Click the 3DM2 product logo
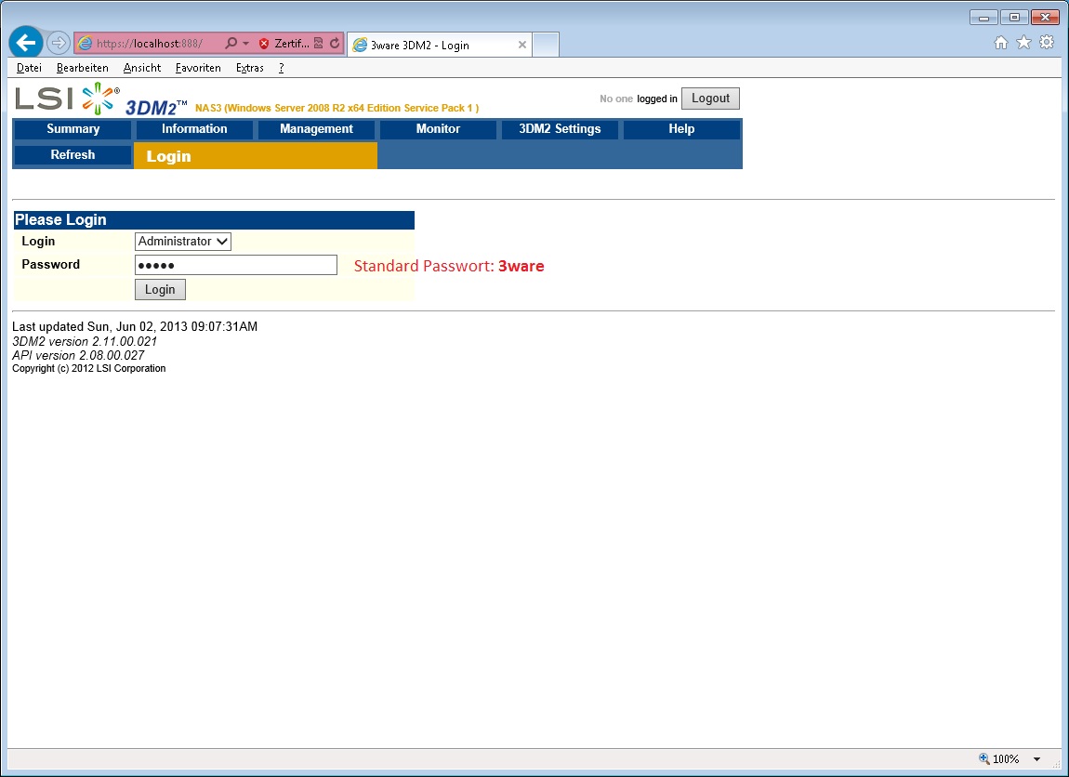Screen dimensions: 1069x777 [156, 107]
